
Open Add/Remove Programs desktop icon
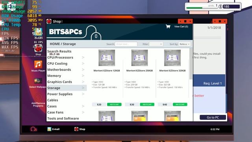click(x=38, y=97)
